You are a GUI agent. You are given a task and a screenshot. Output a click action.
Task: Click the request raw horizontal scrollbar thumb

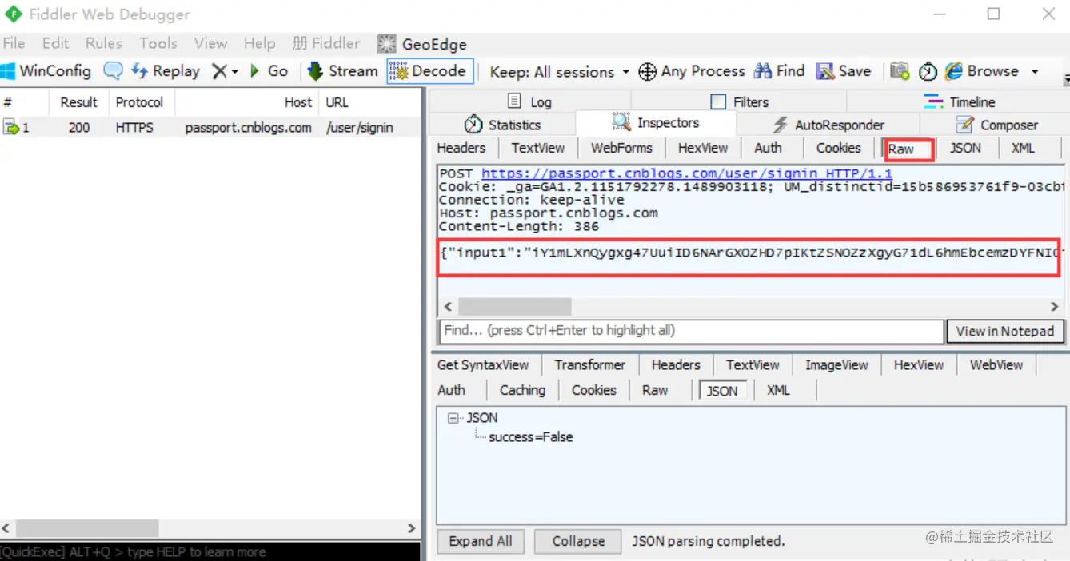pos(514,307)
